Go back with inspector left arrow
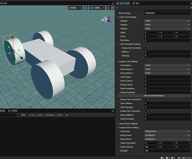Image resolution: width=192 pixels, height=159 pixels. [x=118, y=8]
